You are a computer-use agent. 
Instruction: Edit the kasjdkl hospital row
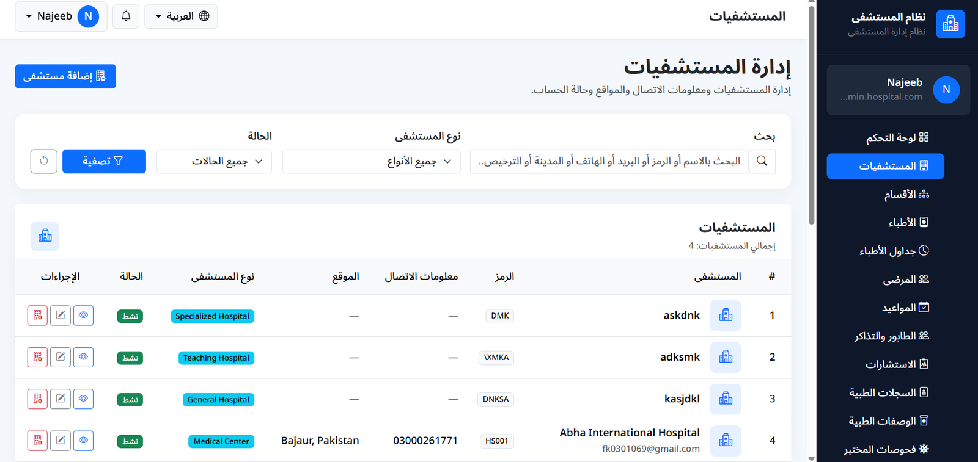[x=61, y=399]
